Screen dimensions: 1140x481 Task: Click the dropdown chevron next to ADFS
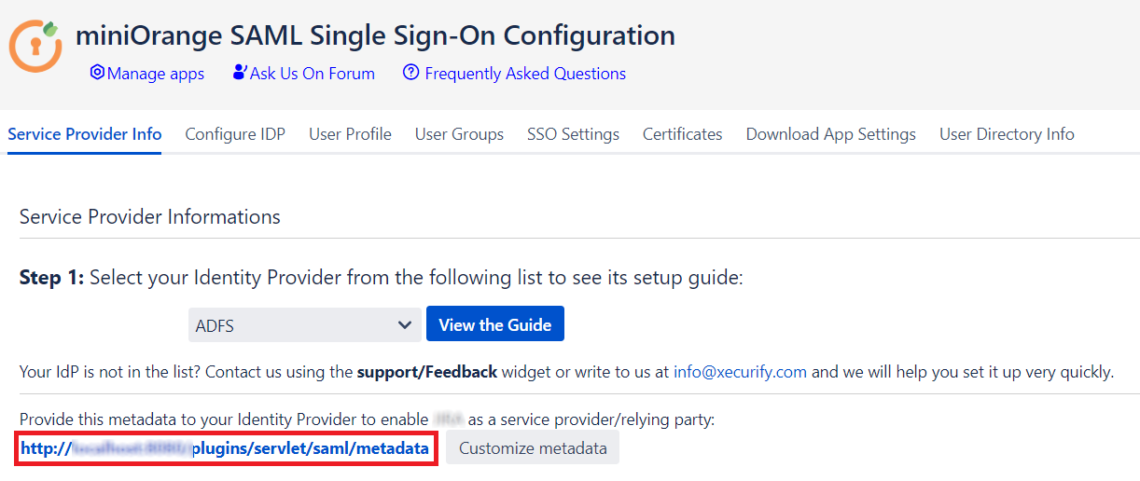click(x=405, y=324)
